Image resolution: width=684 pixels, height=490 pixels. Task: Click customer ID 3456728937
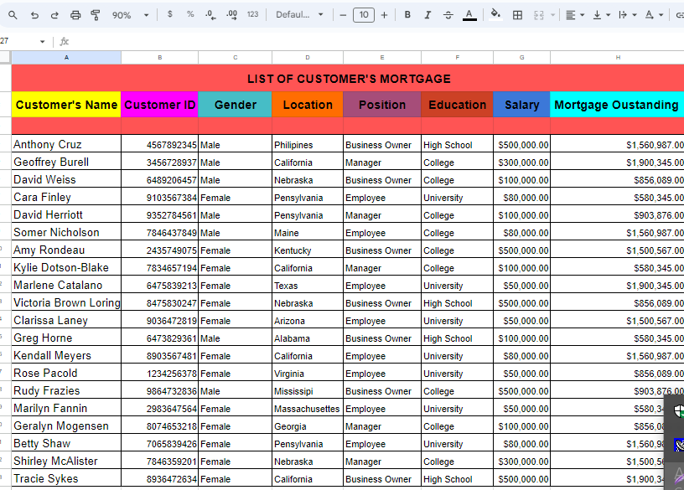click(159, 162)
